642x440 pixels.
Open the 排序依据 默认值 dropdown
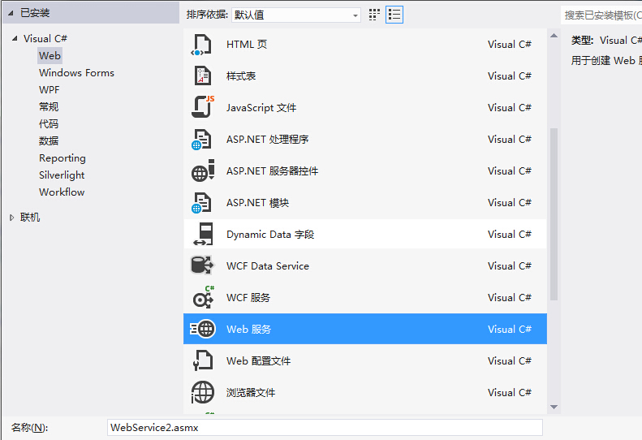(x=296, y=15)
